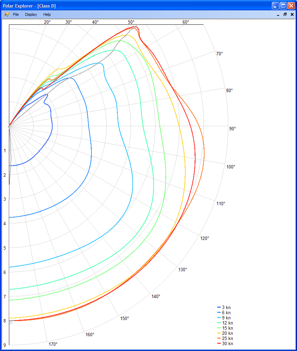Image resolution: width=297 pixels, height=351 pixels.
Task: Maximize the Polar Explorer window
Action: click(283, 6)
